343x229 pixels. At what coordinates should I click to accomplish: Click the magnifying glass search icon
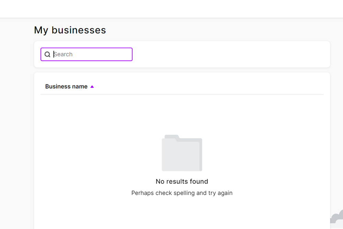pos(47,55)
